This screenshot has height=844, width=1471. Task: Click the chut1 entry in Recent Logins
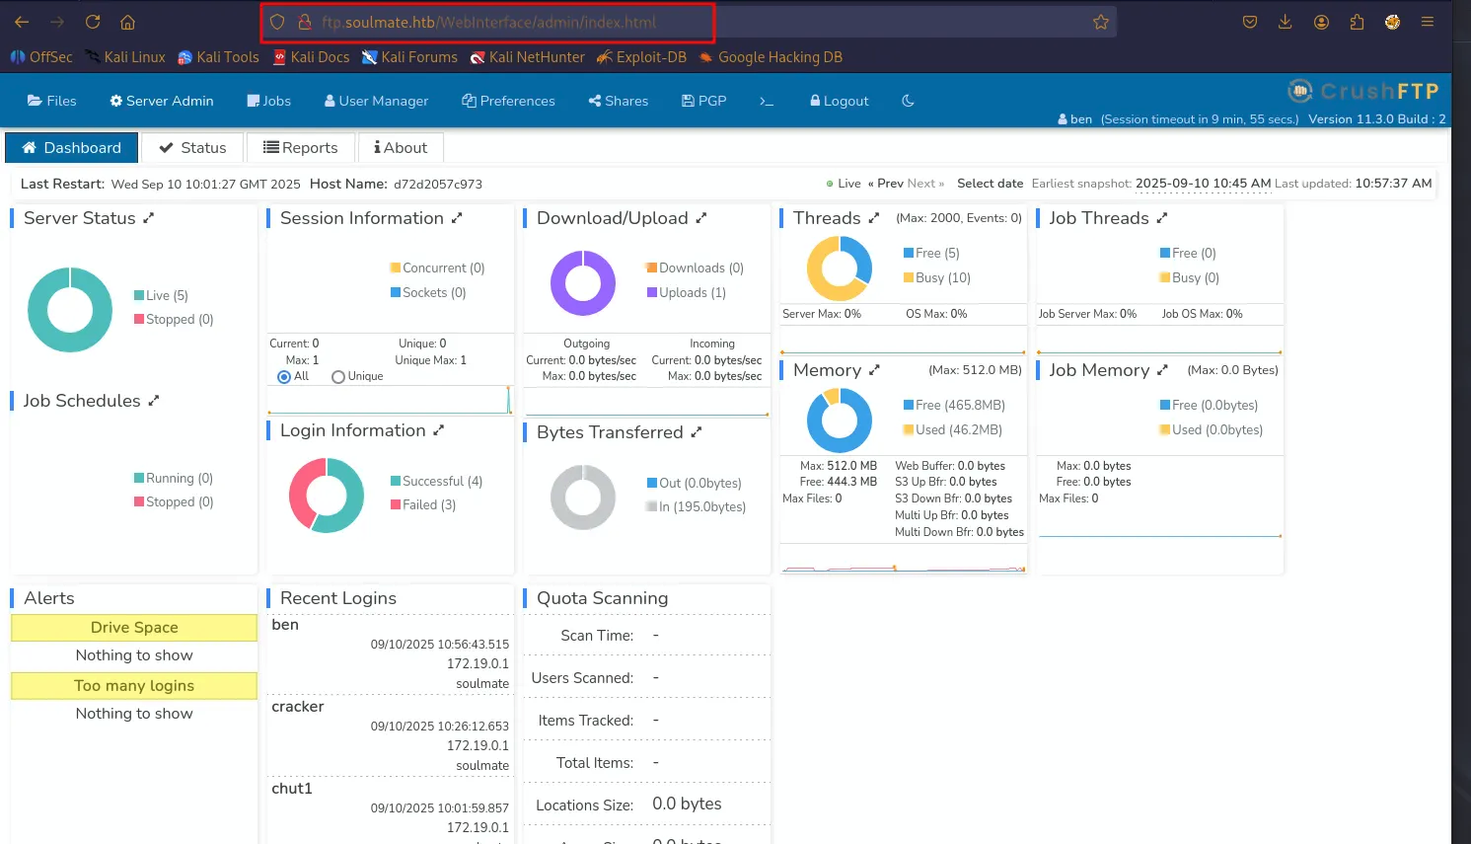292,789
